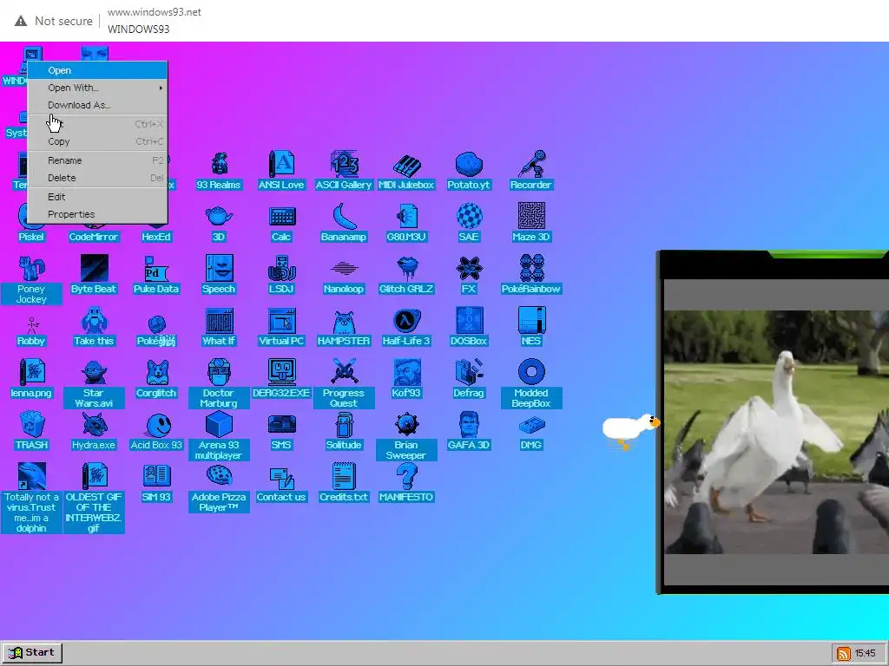This screenshot has width=889, height=666.
Task: Click the RSS feed tray icon
Action: [844, 654]
